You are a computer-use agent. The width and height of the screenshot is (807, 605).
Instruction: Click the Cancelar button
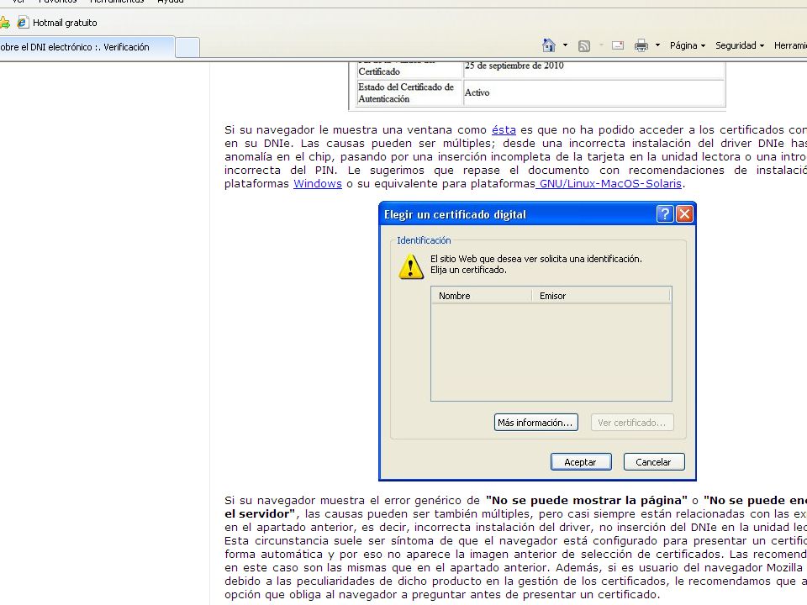[654, 462]
